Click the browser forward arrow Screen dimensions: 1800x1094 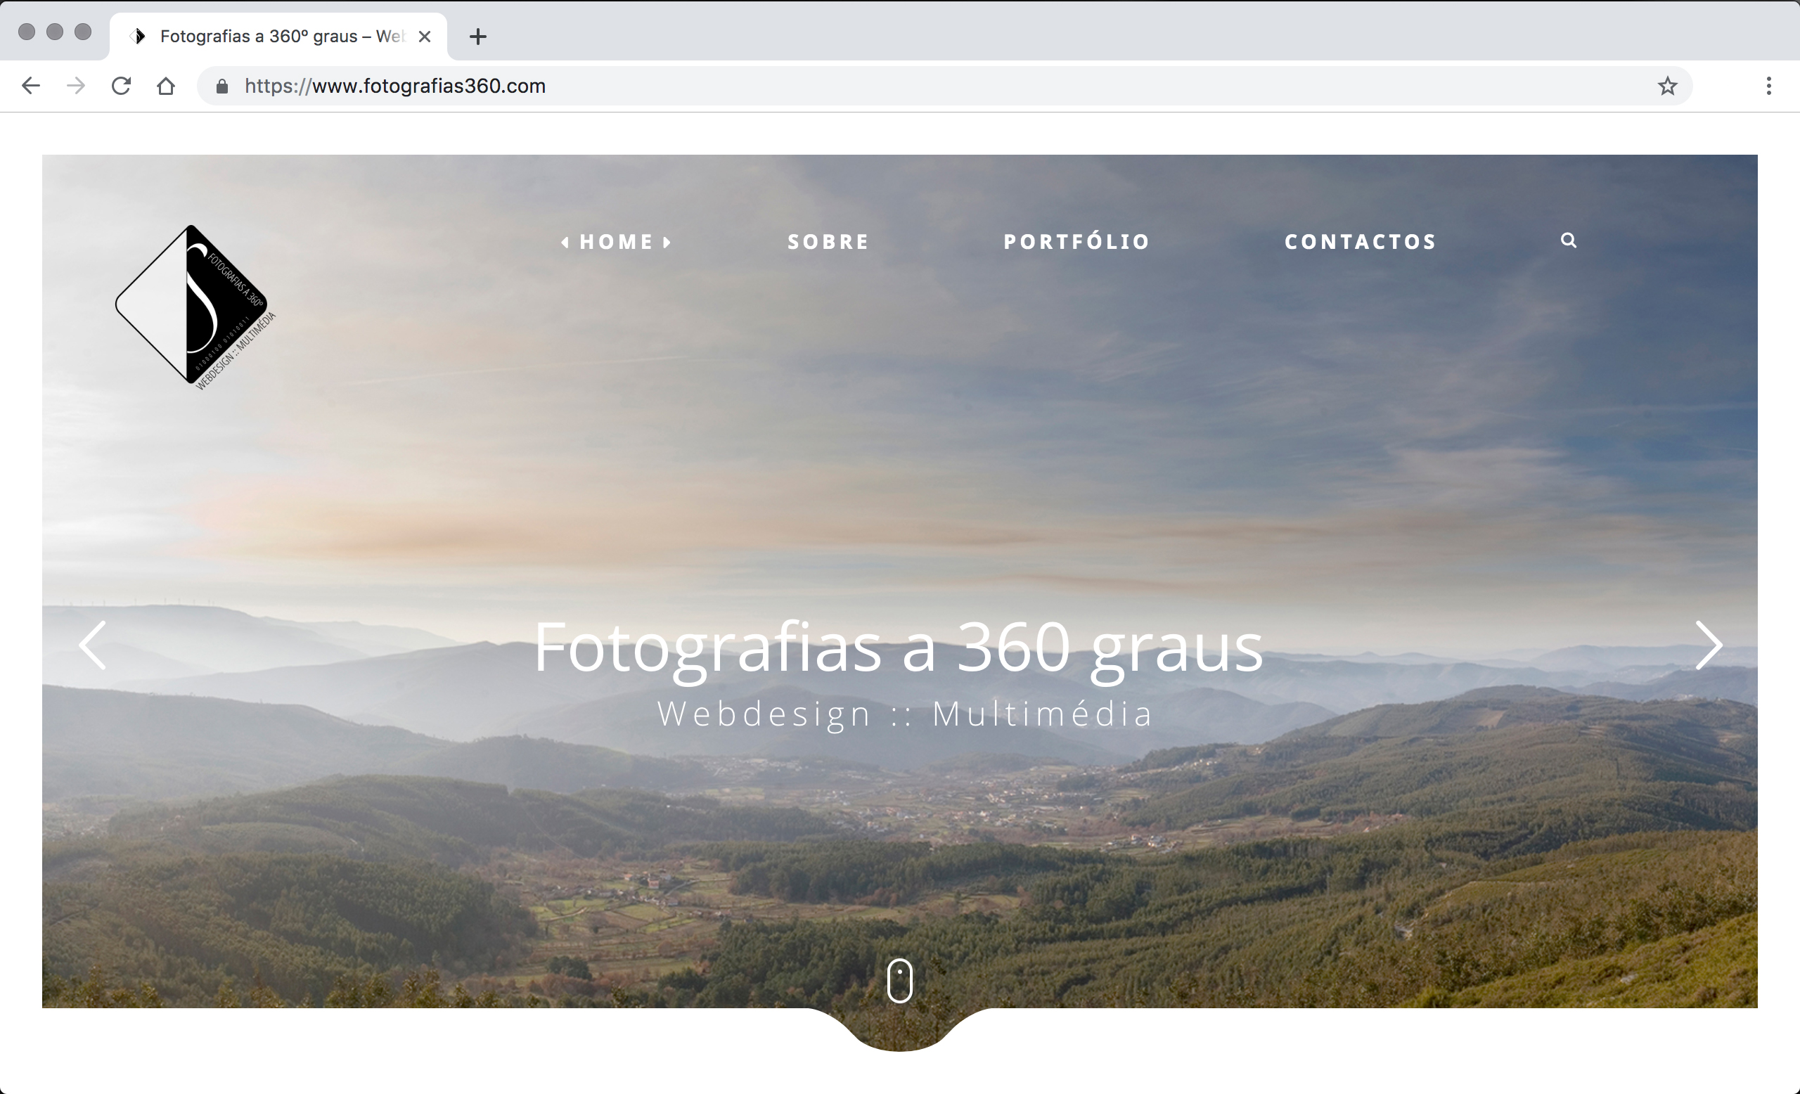[x=76, y=86]
